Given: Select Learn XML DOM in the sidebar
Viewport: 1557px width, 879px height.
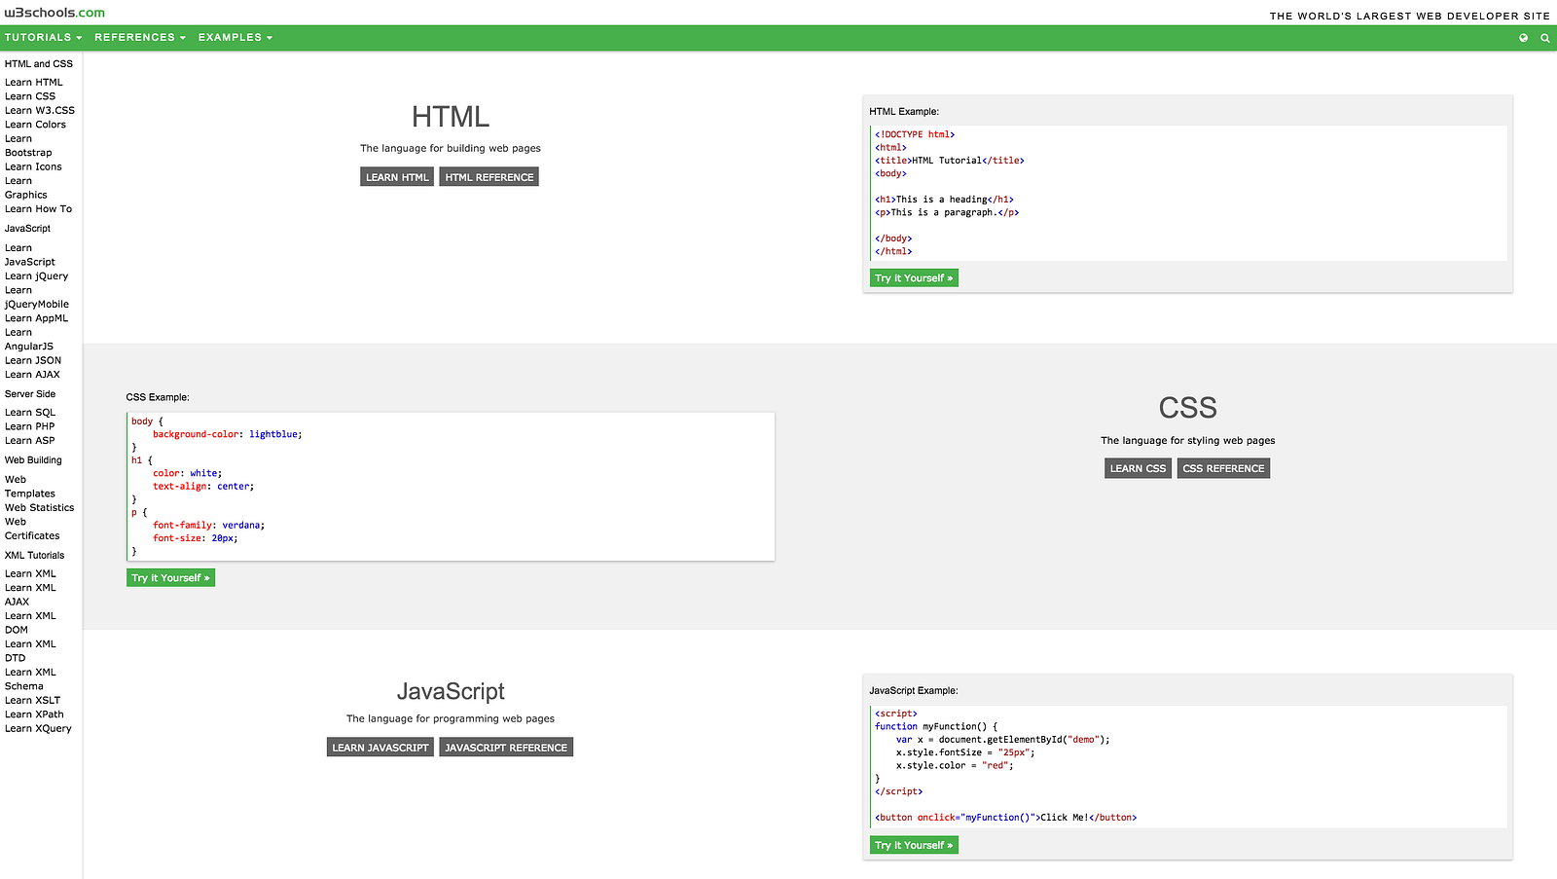Looking at the screenshot, I should coord(30,623).
